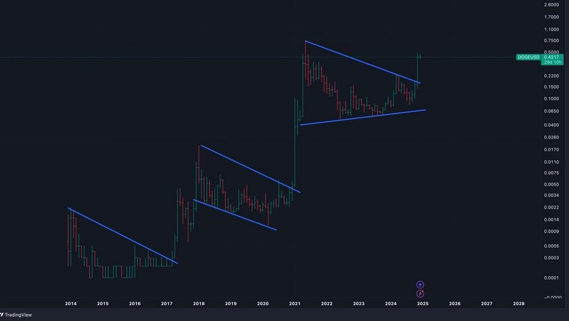
Task: Select the 2014–2017 descending blue trendline
Action: point(123,236)
